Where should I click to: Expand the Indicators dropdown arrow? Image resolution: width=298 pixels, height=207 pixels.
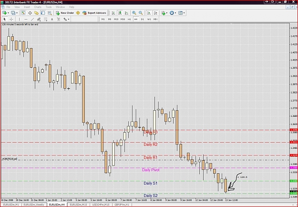[167, 13]
